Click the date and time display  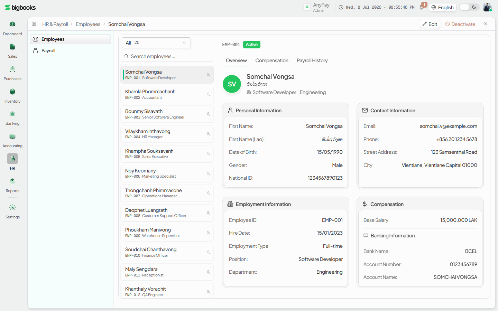click(x=377, y=7)
